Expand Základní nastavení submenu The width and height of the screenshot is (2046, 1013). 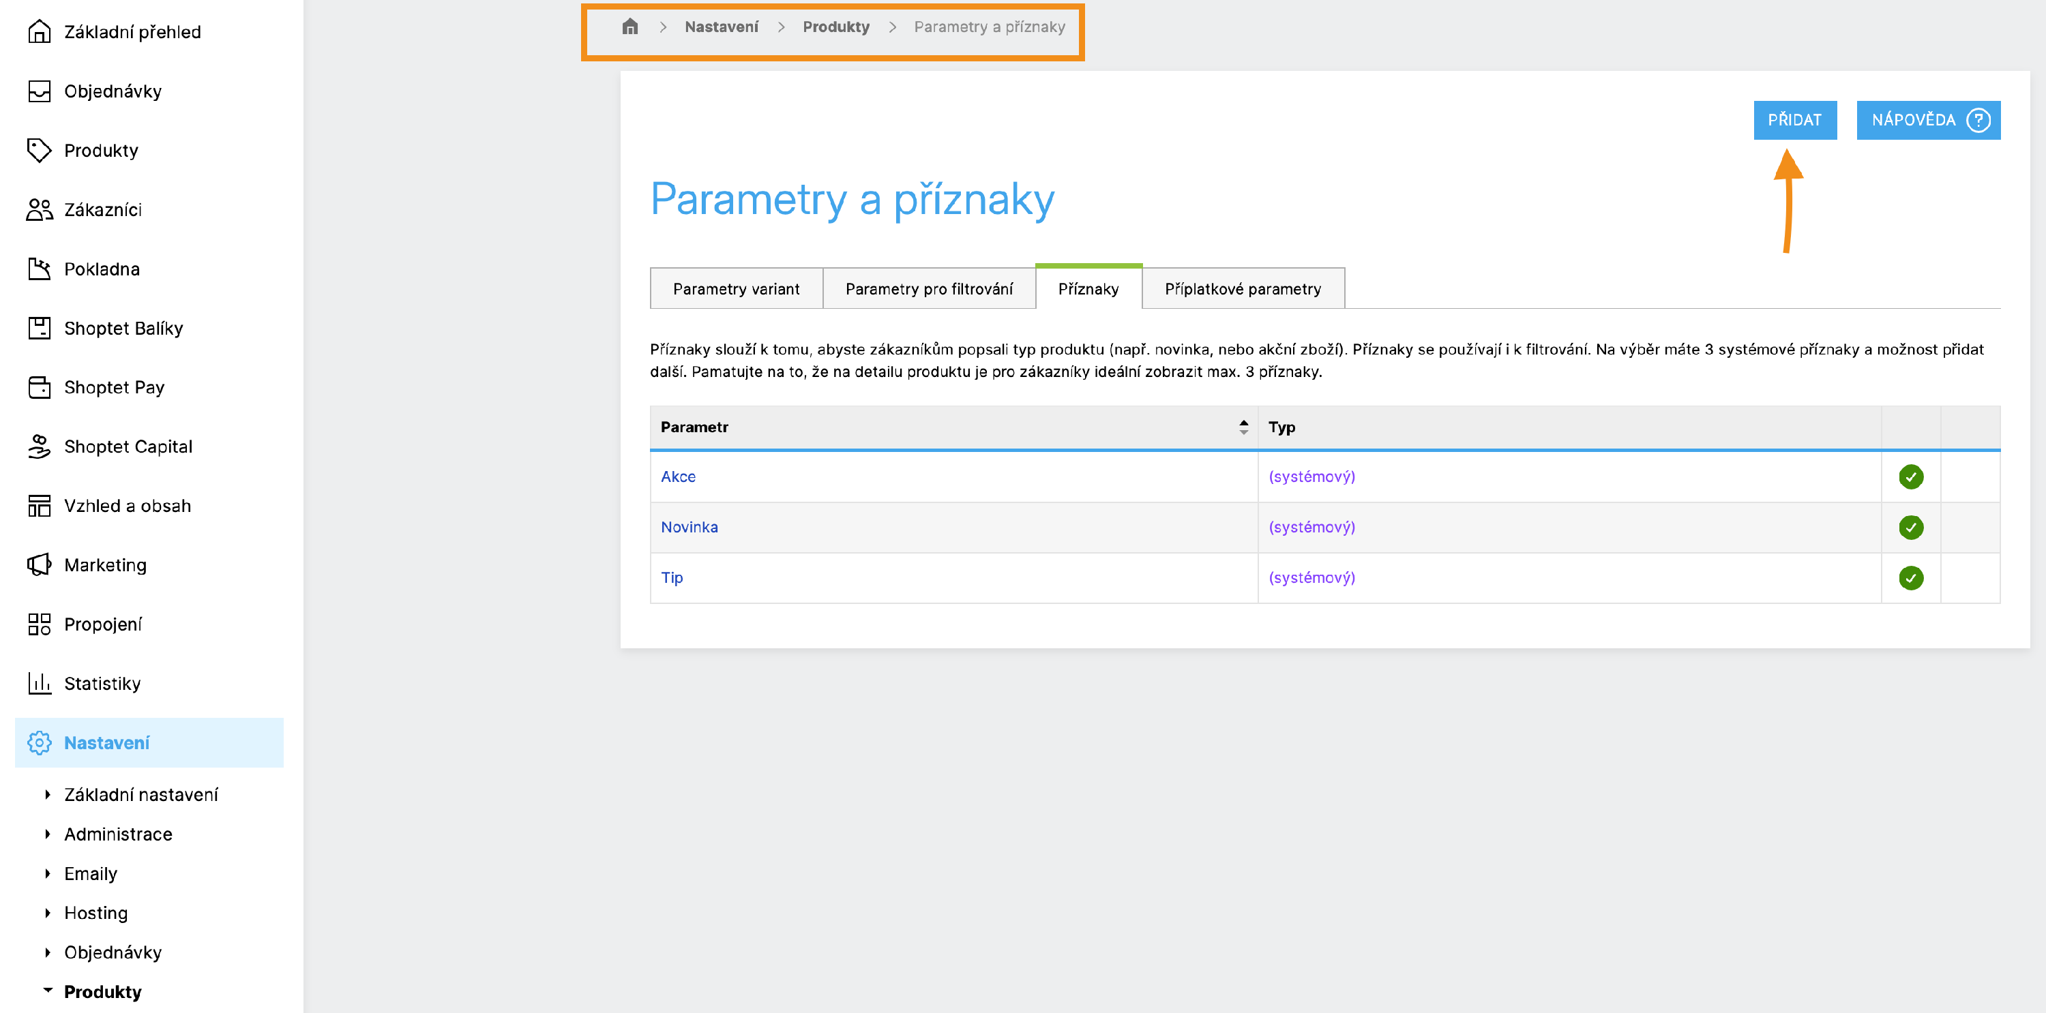[x=48, y=794]
